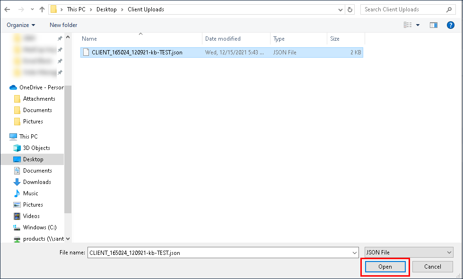Open the Organize menu

(21, 25)
